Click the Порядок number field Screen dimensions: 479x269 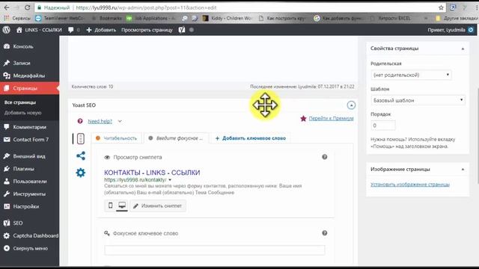pos(383,126)
